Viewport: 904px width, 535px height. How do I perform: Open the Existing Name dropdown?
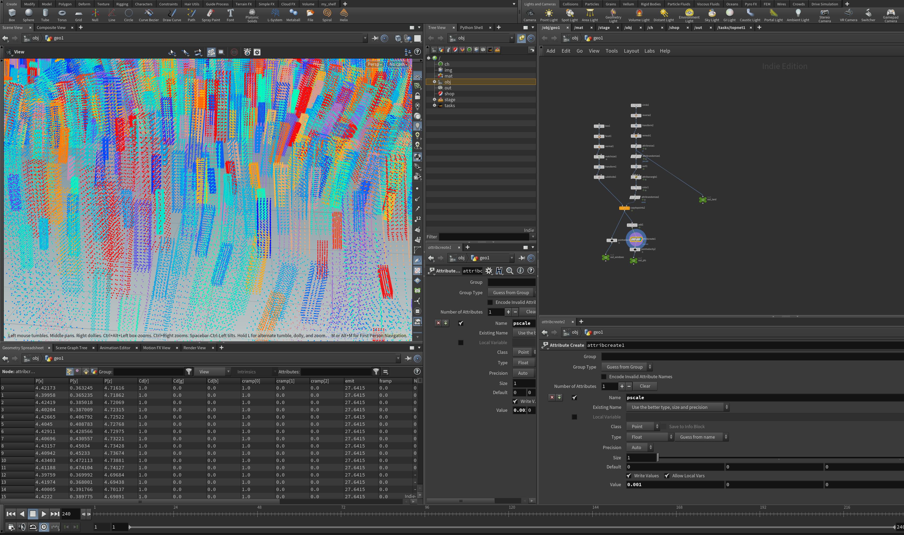tap(678, 407)
